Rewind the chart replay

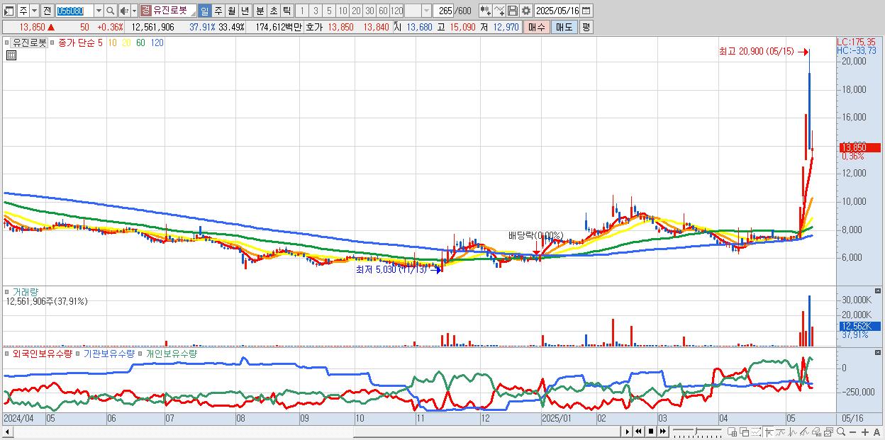click(638, 431)
